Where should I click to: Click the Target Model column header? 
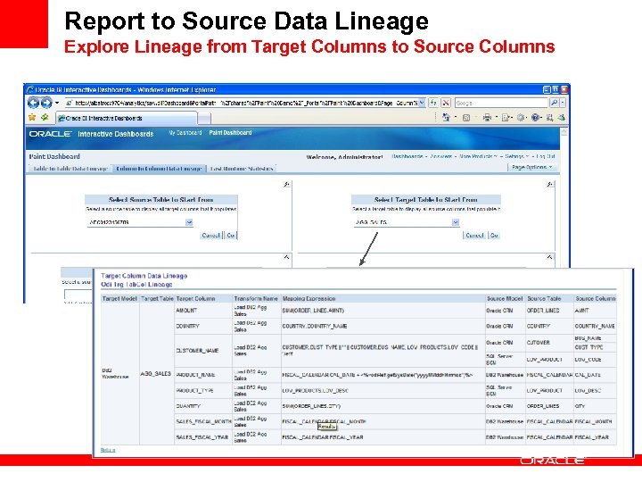click(x=119, y=298)
